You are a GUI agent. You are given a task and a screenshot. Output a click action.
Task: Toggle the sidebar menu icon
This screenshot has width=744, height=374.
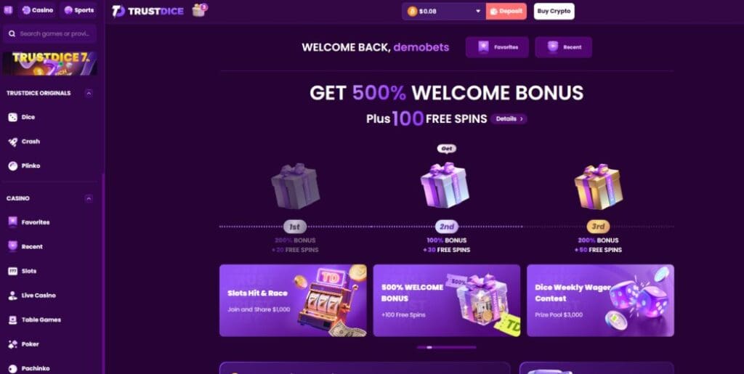[7, 10]
